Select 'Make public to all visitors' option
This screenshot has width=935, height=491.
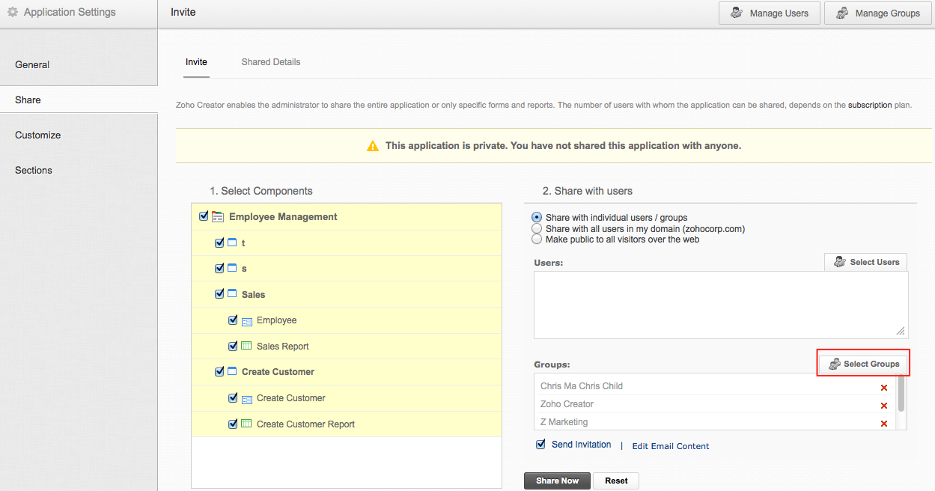[x=537, y=240]
